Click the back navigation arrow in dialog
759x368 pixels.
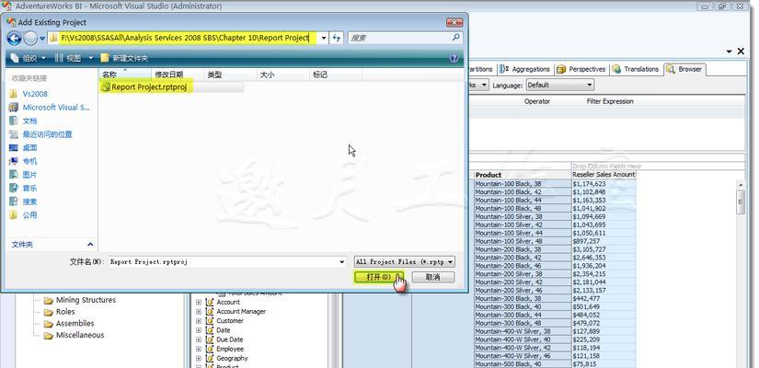[15, 38]
